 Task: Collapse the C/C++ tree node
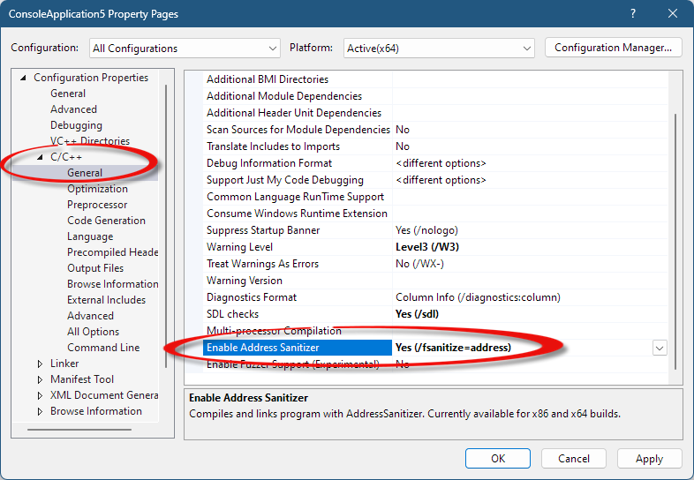click(40, 157)
